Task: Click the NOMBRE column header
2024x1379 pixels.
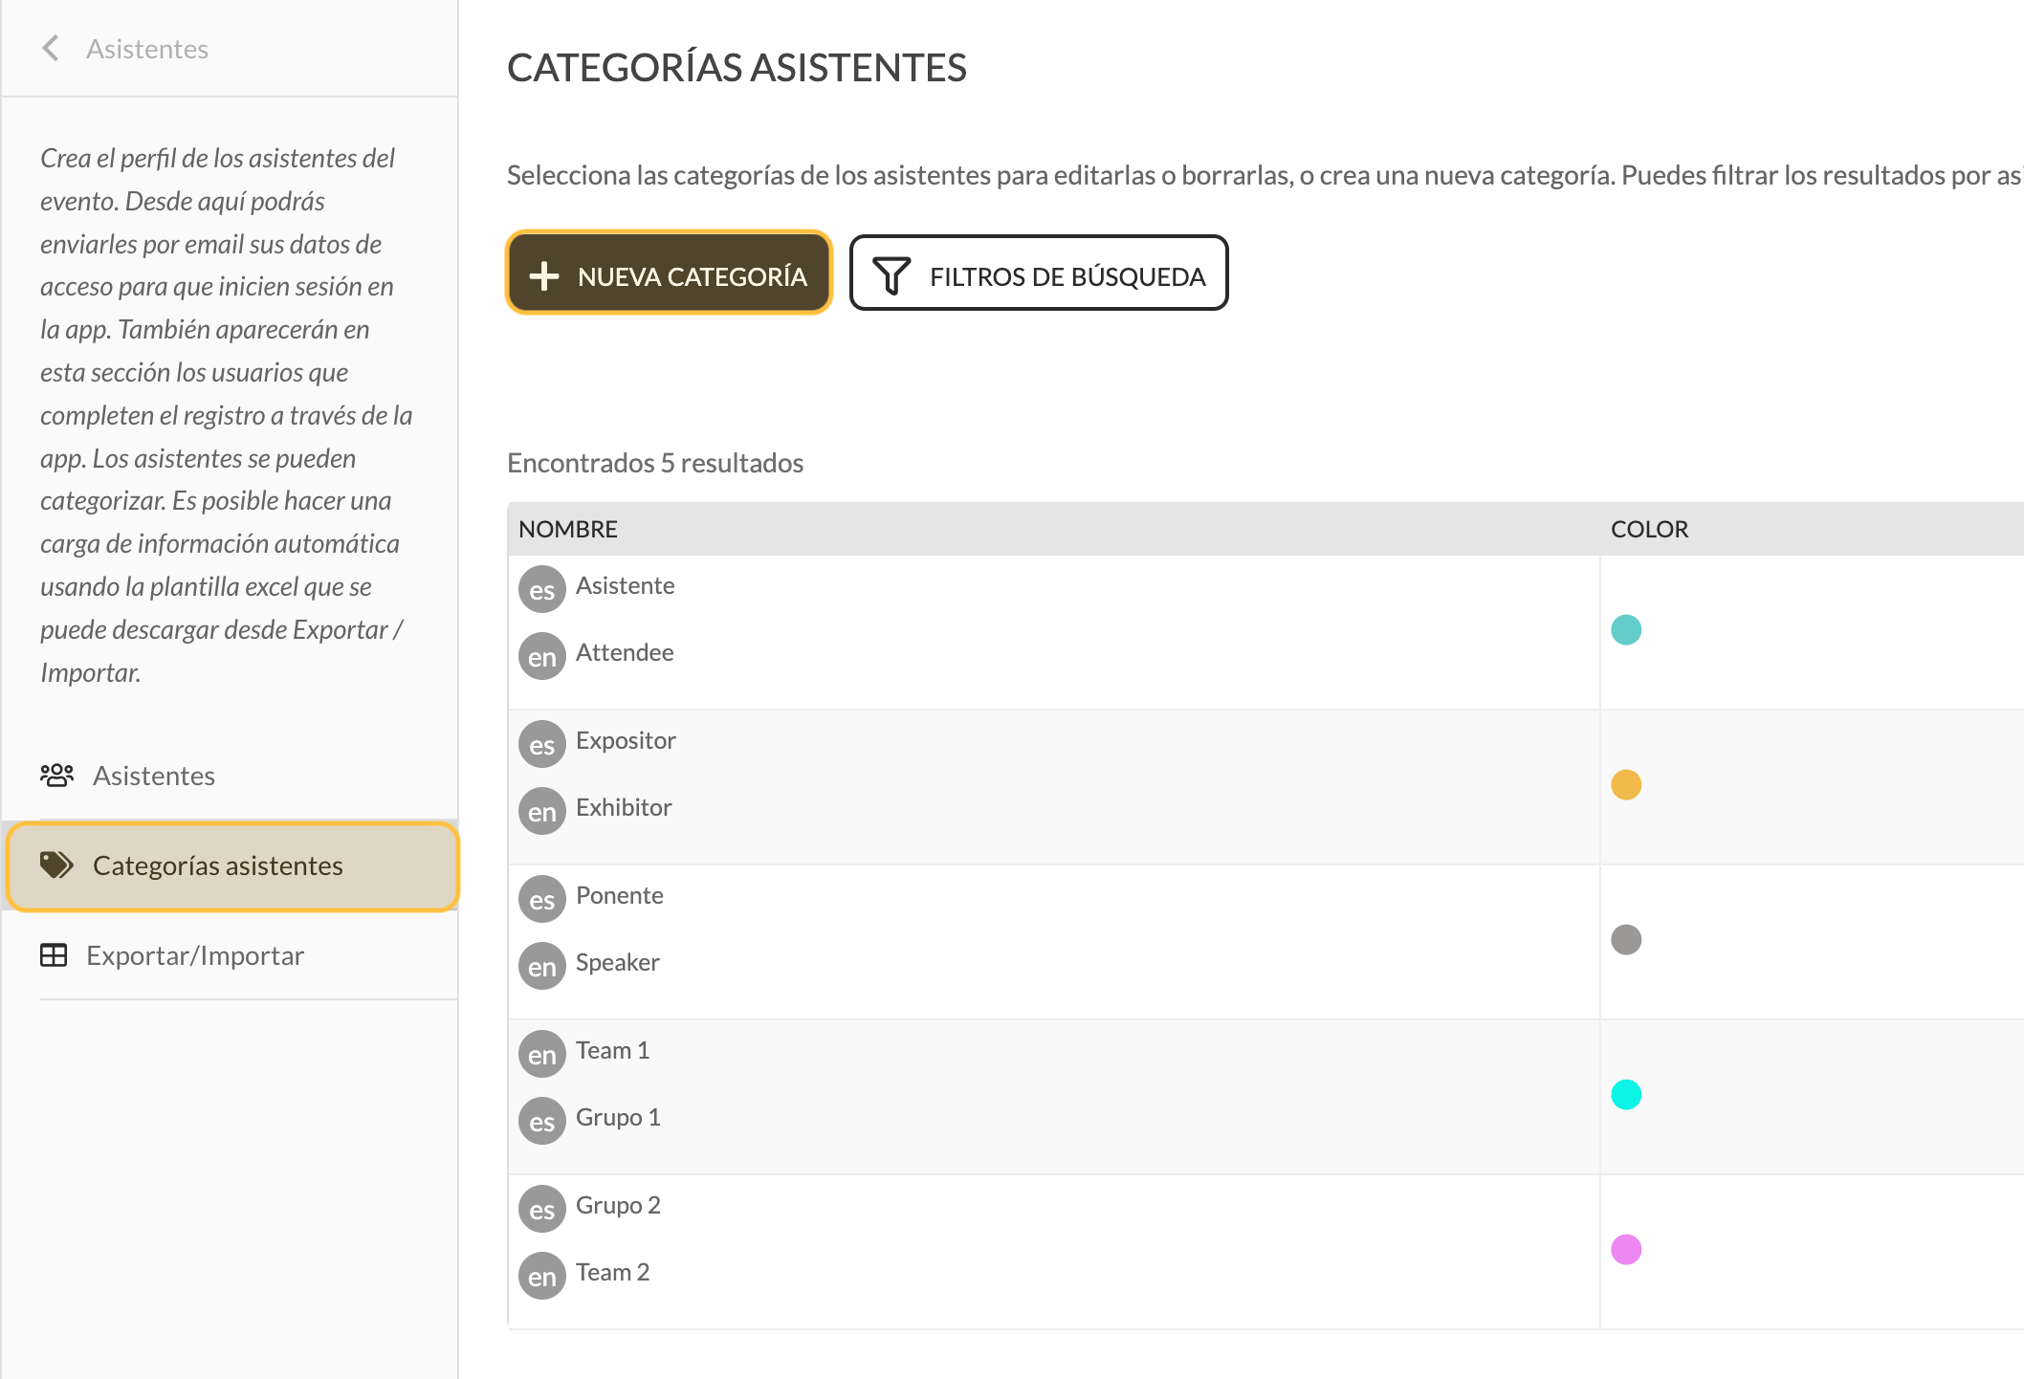Action: pyautogui.click(x=568, y=529)
